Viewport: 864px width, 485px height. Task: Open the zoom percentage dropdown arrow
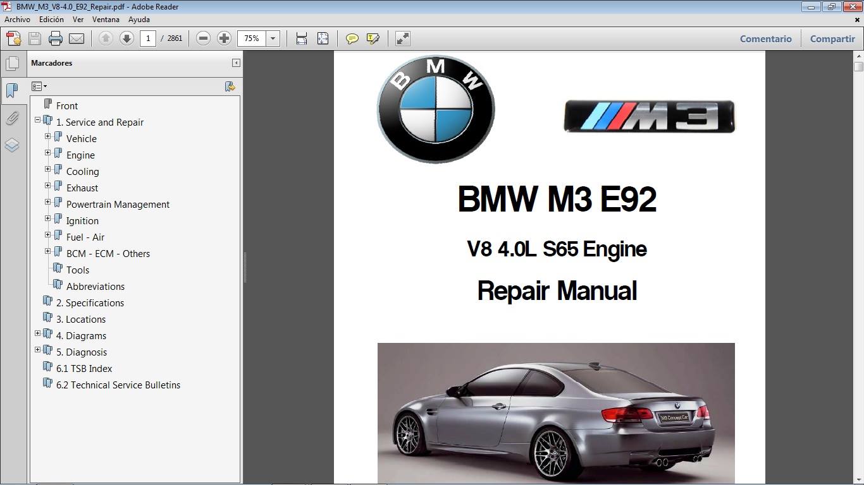pos(273,39)
